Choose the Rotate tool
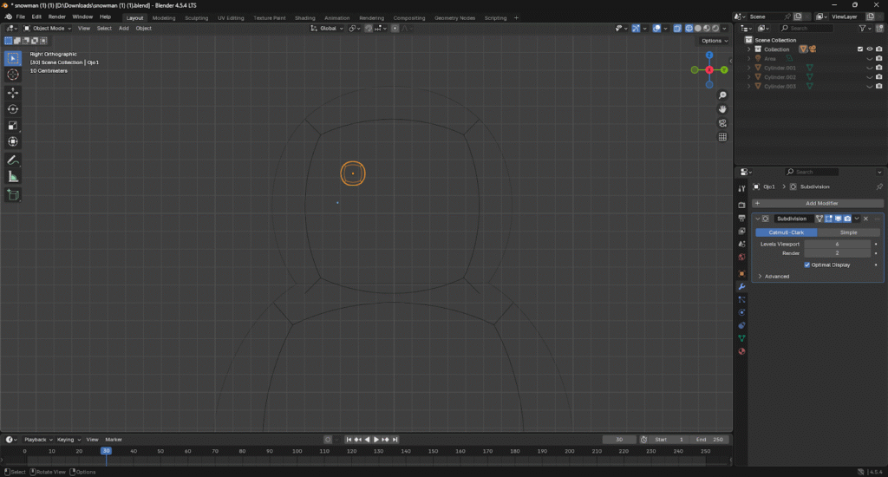This screenshot has height=477, width=888. pyautogui.click(x=13, y=109)
